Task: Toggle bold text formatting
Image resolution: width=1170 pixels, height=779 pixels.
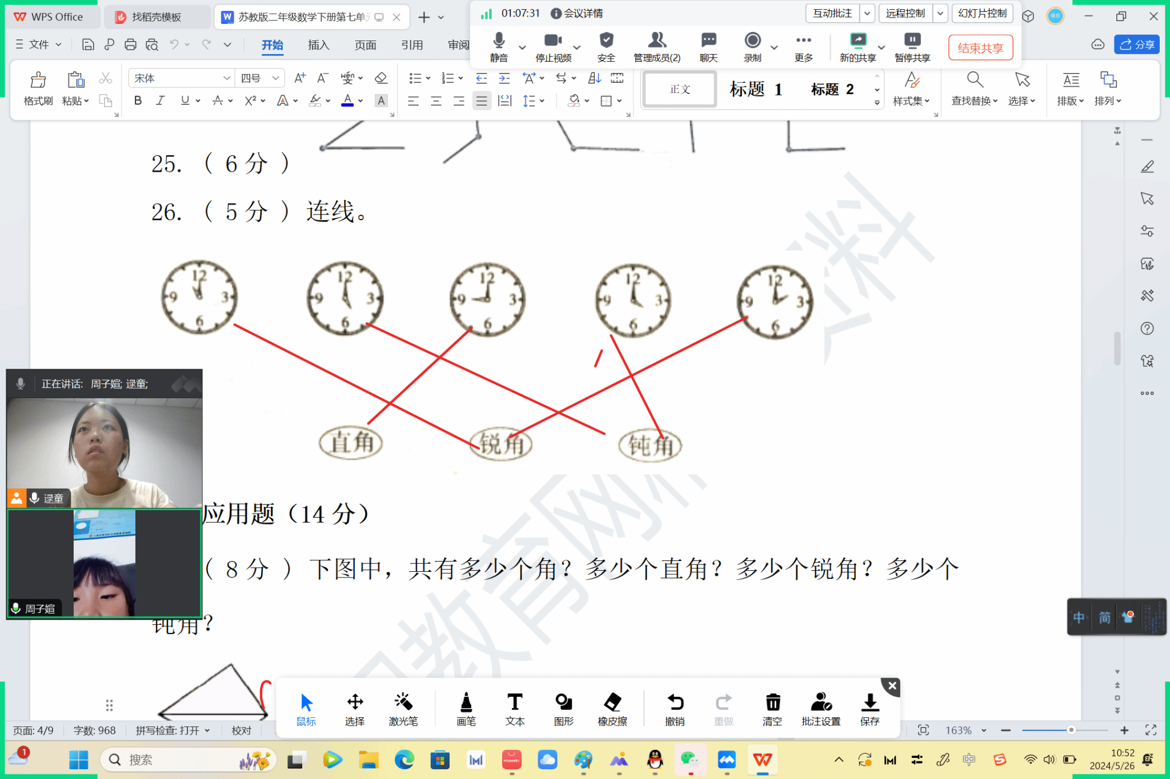Action: point(138,101)
